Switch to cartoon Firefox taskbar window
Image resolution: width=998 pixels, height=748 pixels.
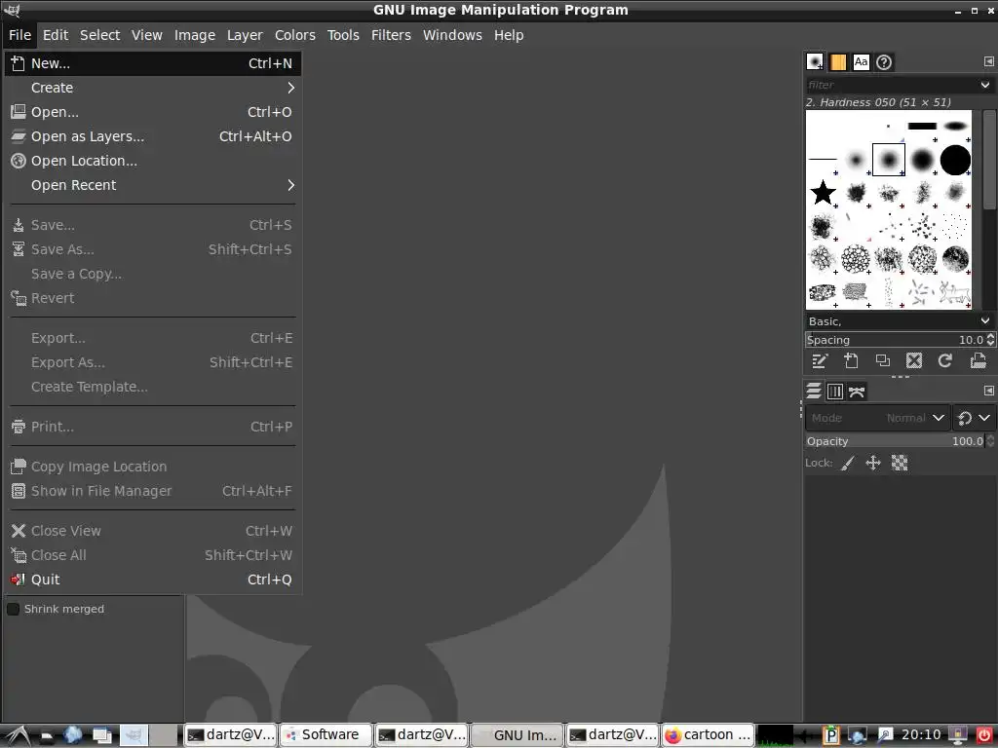click(708, 734)
